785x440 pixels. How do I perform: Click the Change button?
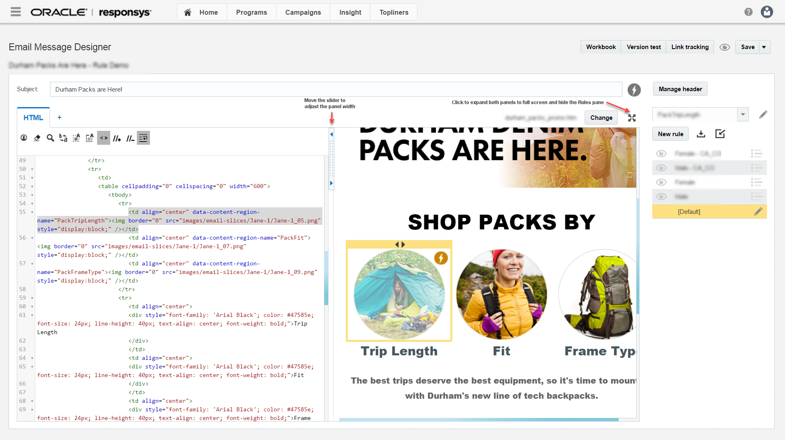[601, 118]
